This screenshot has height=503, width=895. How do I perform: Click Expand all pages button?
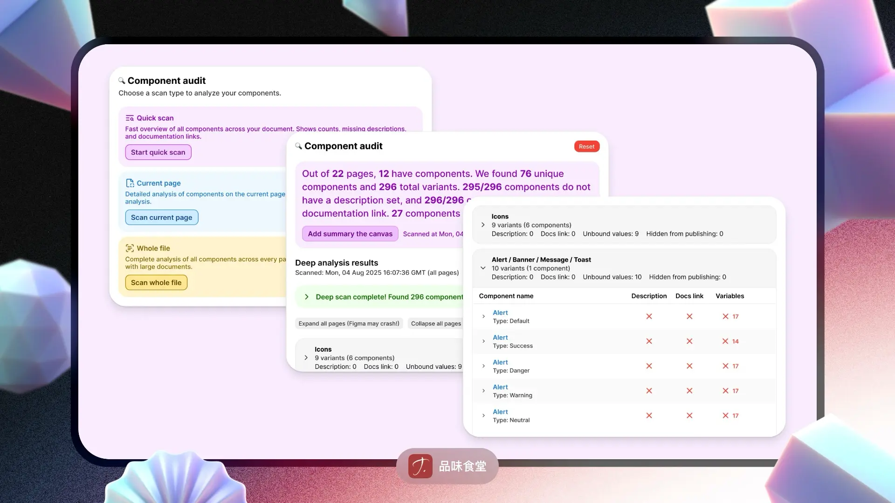point(349,324)
